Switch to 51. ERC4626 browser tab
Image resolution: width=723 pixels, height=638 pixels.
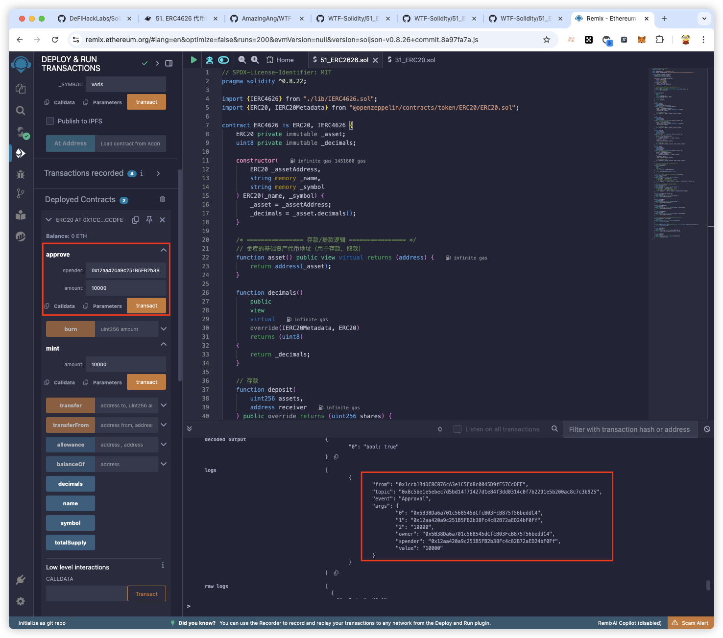(180, 19)
